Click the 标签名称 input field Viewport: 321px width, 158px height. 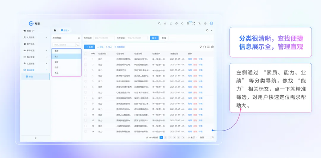(104, 38)
